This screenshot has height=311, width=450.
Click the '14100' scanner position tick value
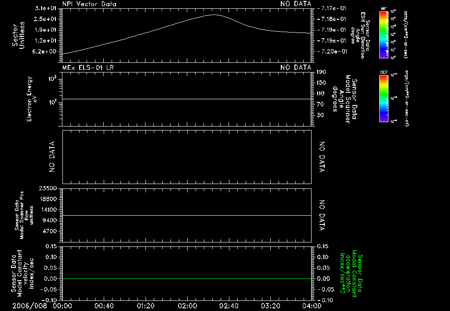click(x=48, y=210)
